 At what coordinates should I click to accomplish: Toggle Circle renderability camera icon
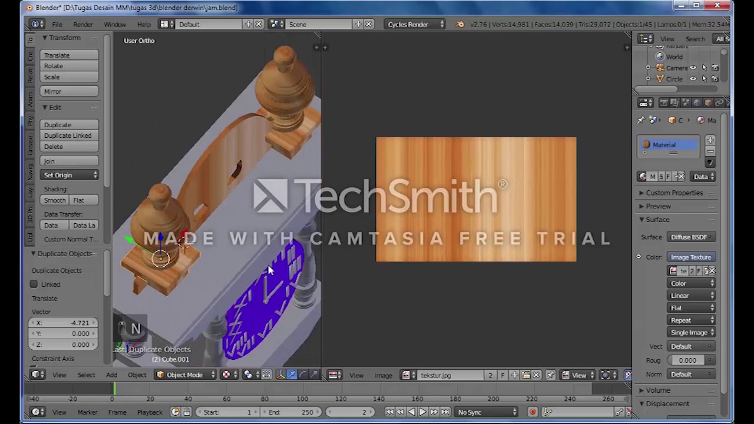pyautogui.click(x=715, y=79)
